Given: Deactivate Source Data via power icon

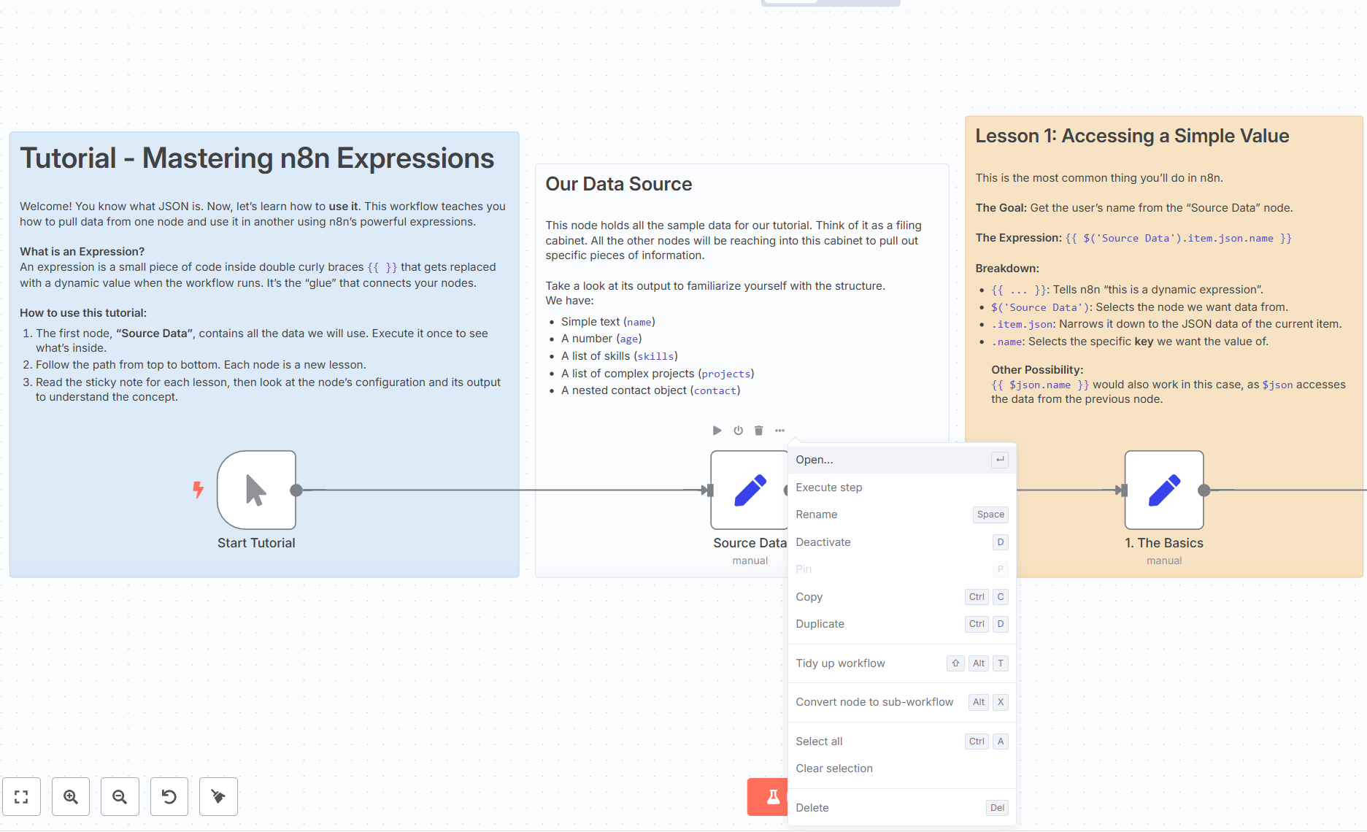Looking at the screenshot, I should point(738,431).
